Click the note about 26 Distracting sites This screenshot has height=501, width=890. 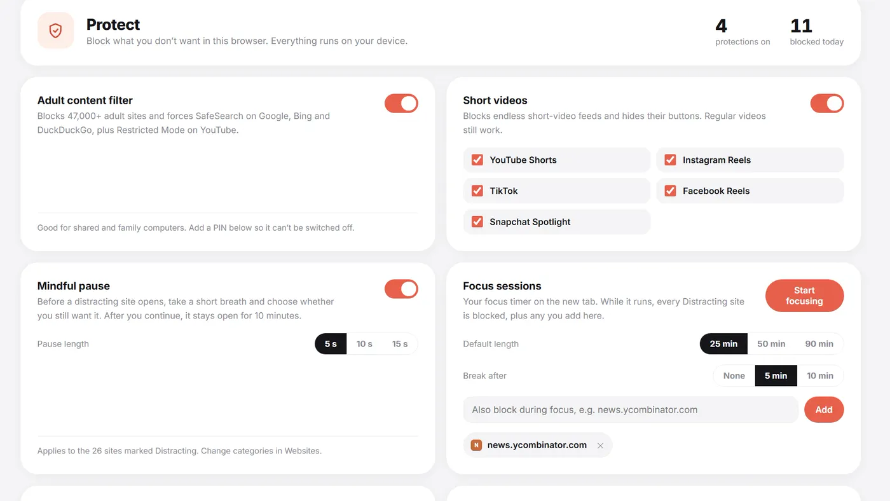click(179, 451)
